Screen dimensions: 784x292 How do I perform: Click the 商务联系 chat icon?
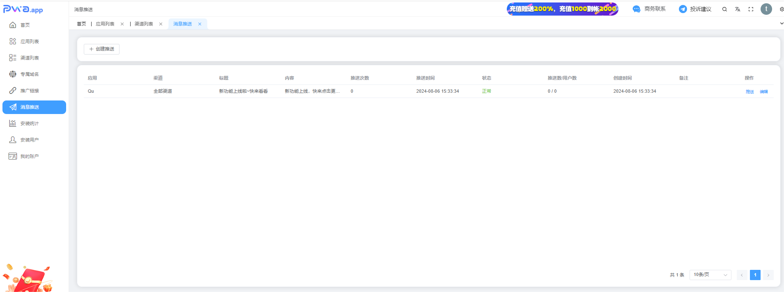[637, 9]
